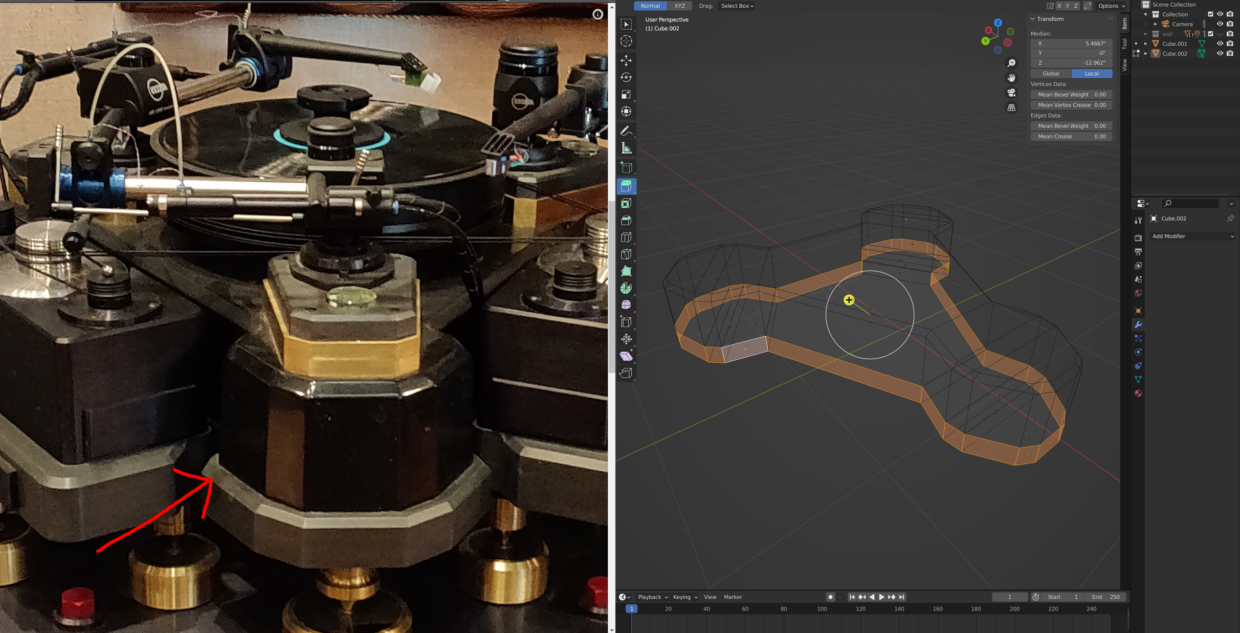Image resolution: width=1240 pixels, height=633 pixels.
Task: Open the Material properties tab icon
Action: (1138, 394)
